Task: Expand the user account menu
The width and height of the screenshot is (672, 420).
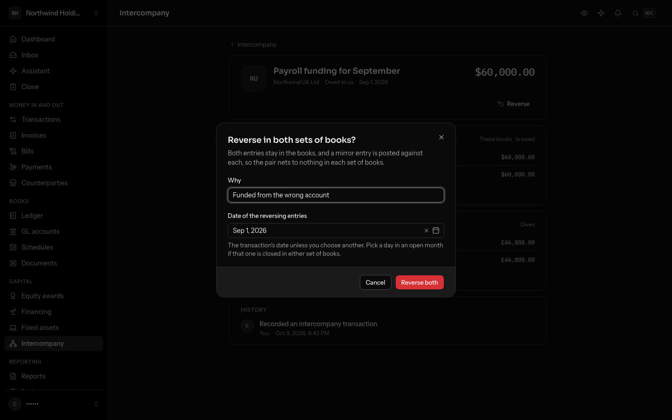Action: [x=54, y=404]
